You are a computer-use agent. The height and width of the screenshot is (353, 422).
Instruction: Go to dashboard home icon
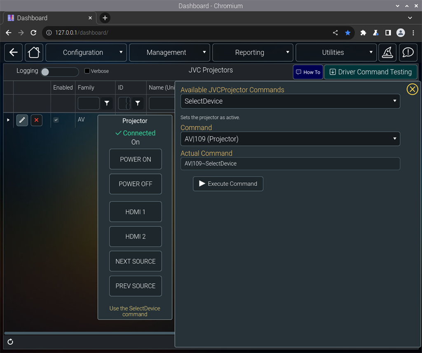pyautogui.click(x=34, y=52)
